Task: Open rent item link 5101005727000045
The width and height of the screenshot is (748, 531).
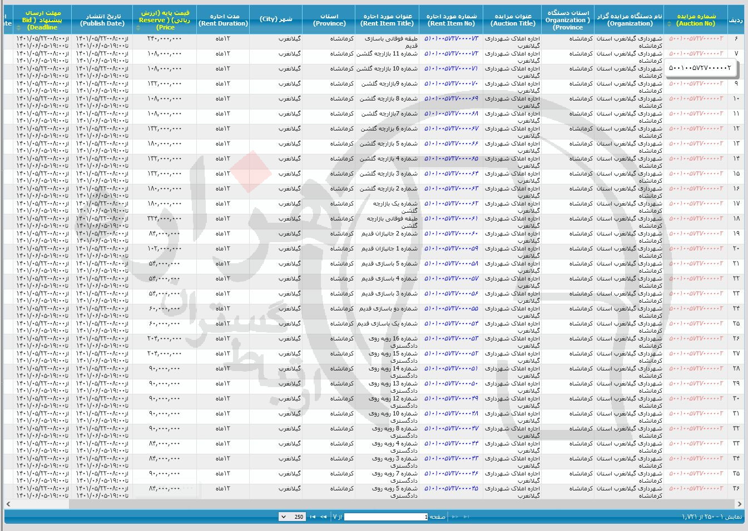Action: click(451, 488)
